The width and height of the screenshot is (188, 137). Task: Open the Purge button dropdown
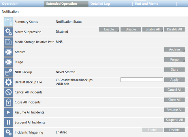174,60
